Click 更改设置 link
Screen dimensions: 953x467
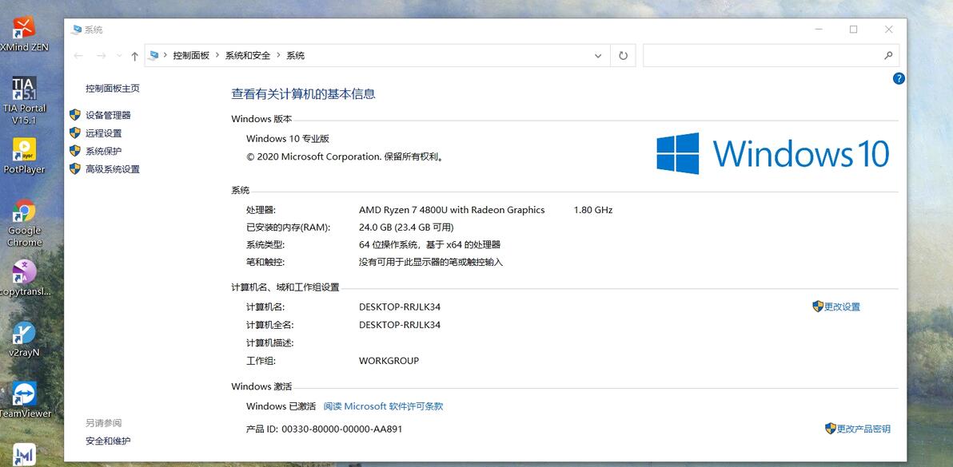click(x=842, y=307)
